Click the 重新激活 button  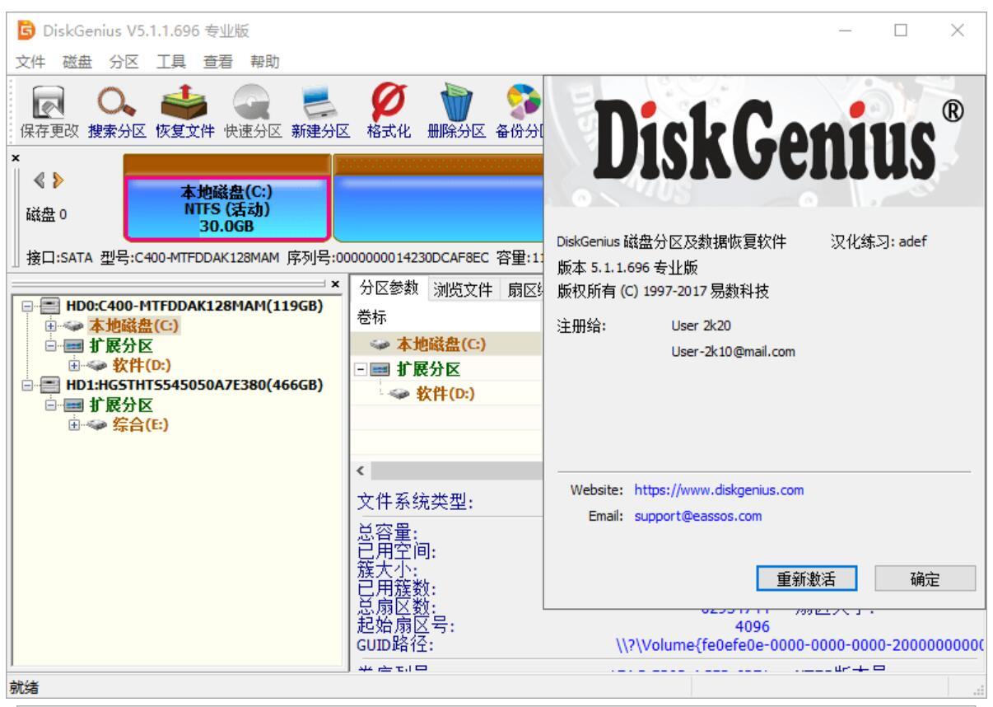806,579
